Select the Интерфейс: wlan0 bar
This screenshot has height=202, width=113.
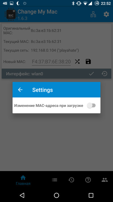(x=56, y=74)
